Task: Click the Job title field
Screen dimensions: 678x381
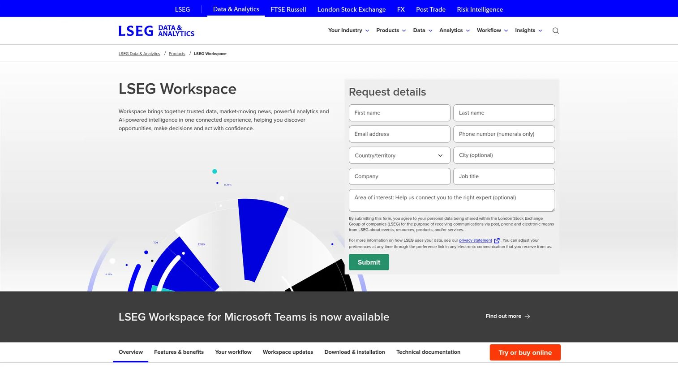Action: tap(504, 176)
